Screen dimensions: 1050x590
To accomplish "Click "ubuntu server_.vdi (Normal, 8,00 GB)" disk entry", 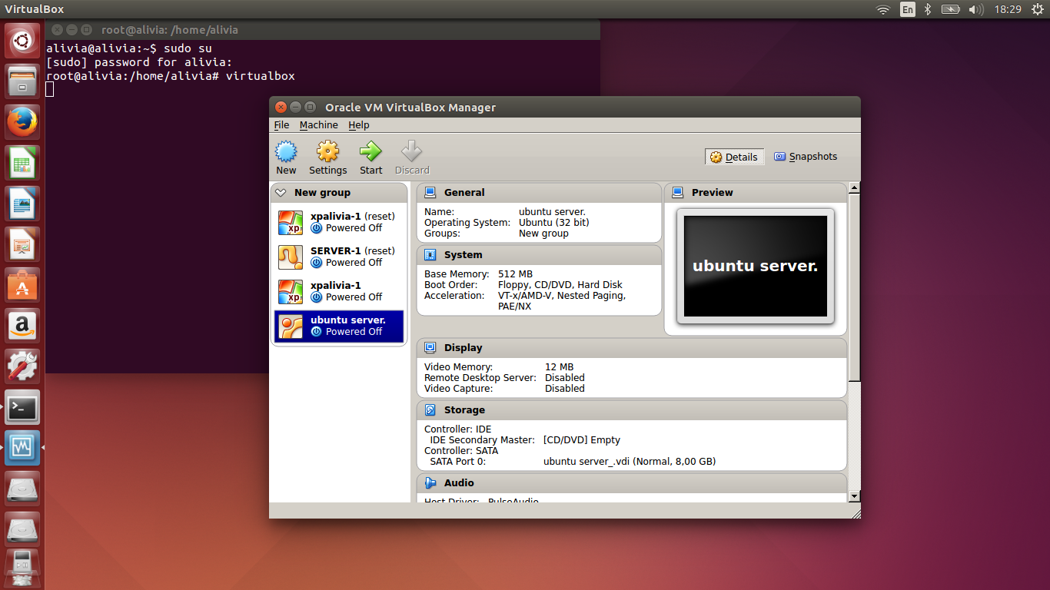I will (x=630, y=462).
